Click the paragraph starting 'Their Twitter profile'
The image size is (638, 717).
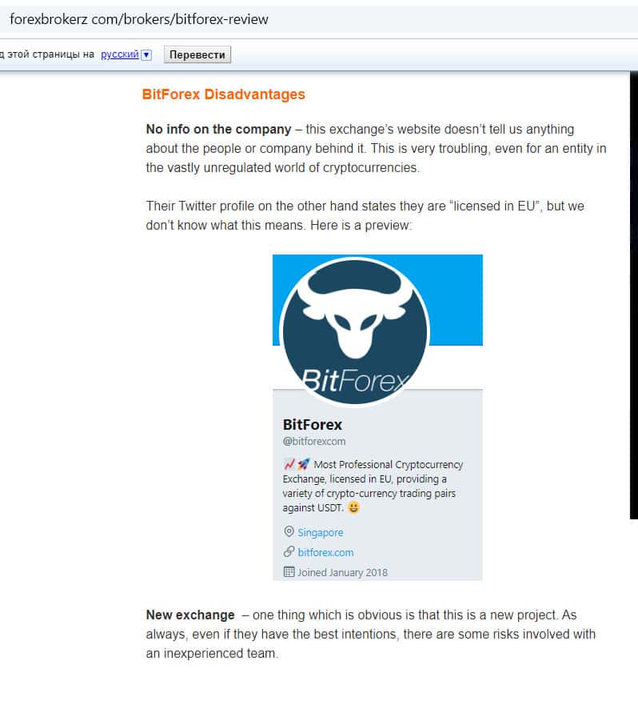tap(365, 215)
